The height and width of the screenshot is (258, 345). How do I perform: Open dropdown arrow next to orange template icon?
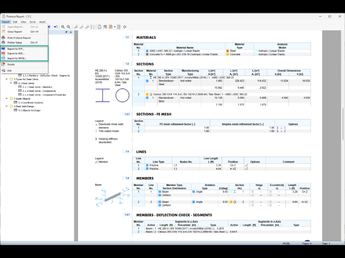coord(115,27)
